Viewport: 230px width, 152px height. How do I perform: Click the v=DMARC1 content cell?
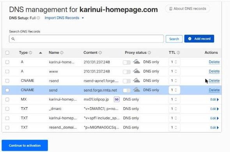101,109
